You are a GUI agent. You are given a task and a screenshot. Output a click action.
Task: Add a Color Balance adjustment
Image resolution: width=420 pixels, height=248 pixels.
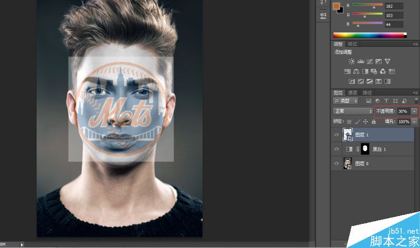(x=356, y=71)
